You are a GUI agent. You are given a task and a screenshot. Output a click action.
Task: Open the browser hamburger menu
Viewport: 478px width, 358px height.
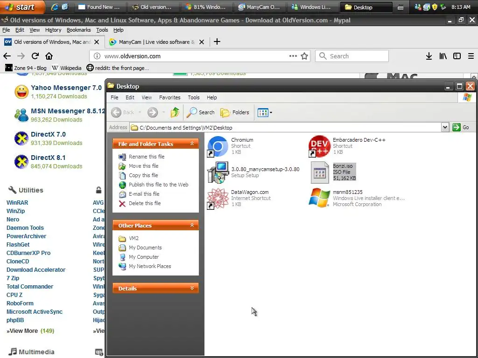point(471,56)
